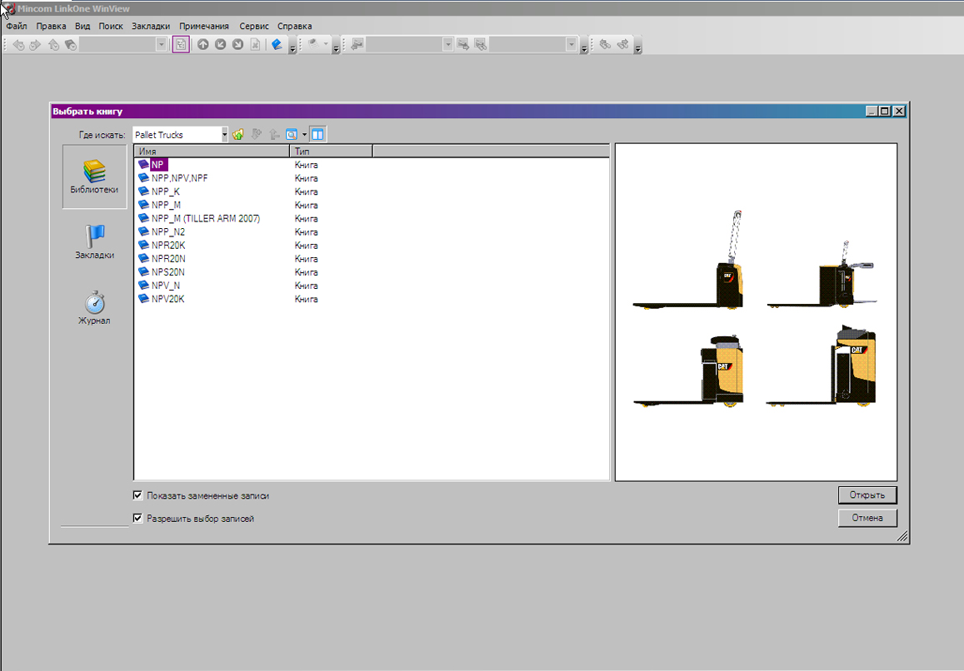The width and height of the screenshot is (964, 671).
Task: Uncheck Показать замененные записи checkbox
Action: click(138, 495)
